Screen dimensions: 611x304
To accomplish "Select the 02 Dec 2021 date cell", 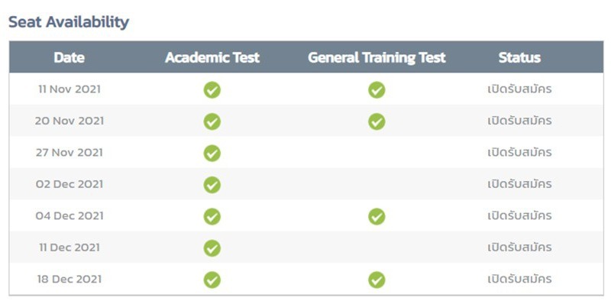I will point(70,184).
